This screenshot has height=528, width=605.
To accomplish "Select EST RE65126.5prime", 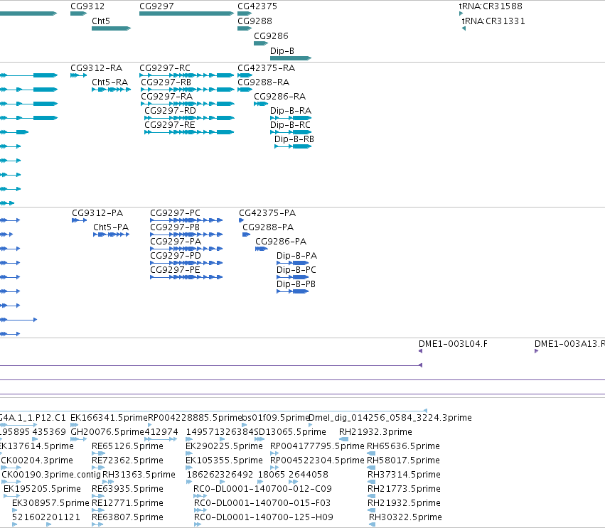I will pos(128,446).
